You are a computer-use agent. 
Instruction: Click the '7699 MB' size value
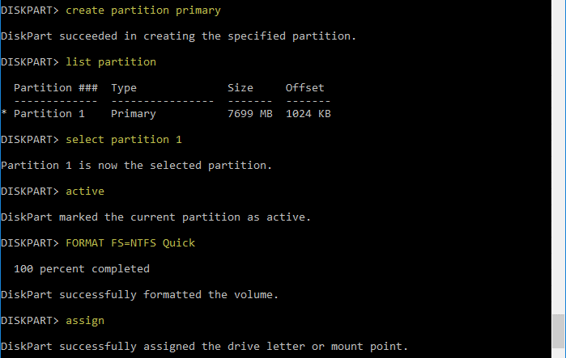[249, 113]
